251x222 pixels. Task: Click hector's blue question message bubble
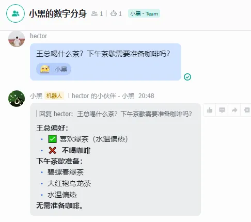(x=105, y=62)
